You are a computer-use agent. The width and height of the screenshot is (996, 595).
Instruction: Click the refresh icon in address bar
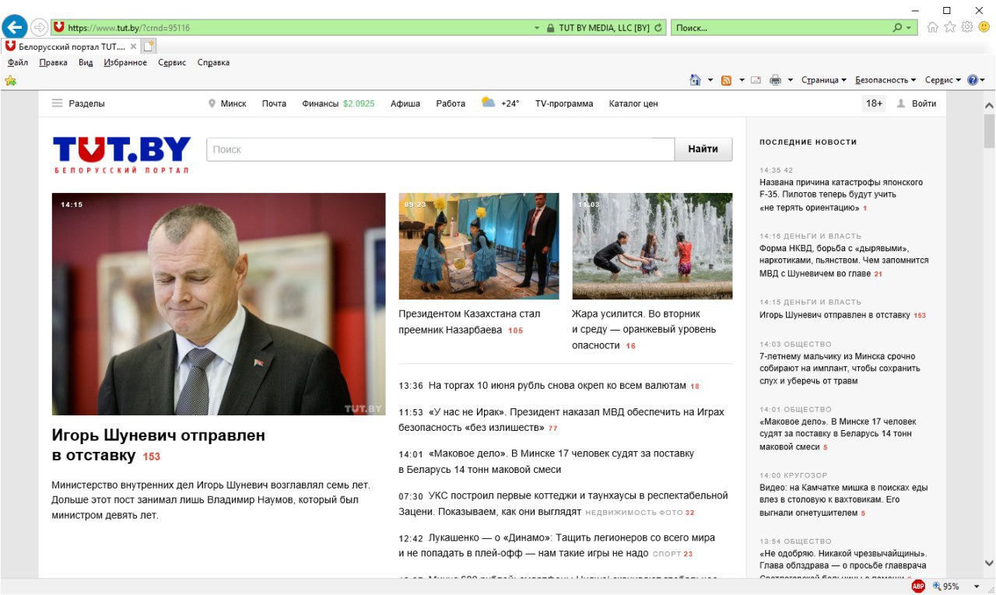(x=660, y=28)
